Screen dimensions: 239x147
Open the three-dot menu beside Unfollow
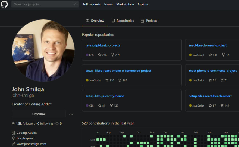tap(71, 114)
